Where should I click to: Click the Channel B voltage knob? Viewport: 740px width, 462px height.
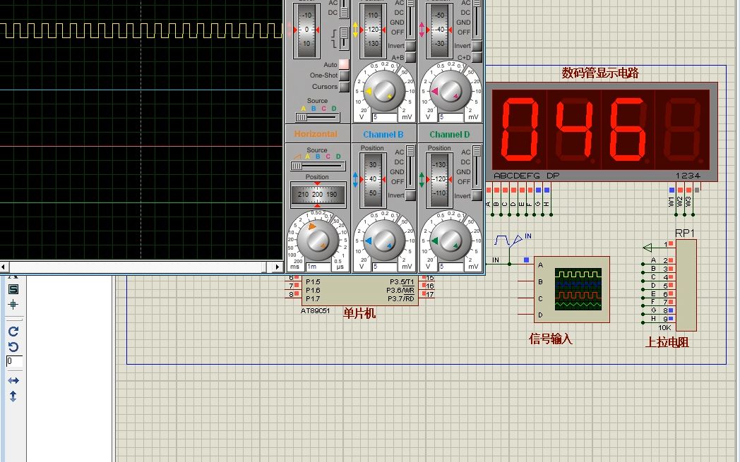point(384,241)
